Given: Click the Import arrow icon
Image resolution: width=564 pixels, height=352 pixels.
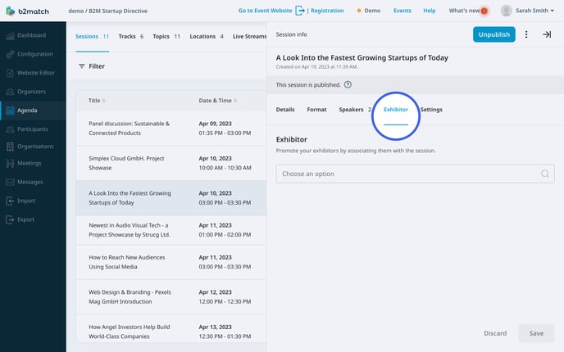Looking at the screenshot, I should point(10,201).
